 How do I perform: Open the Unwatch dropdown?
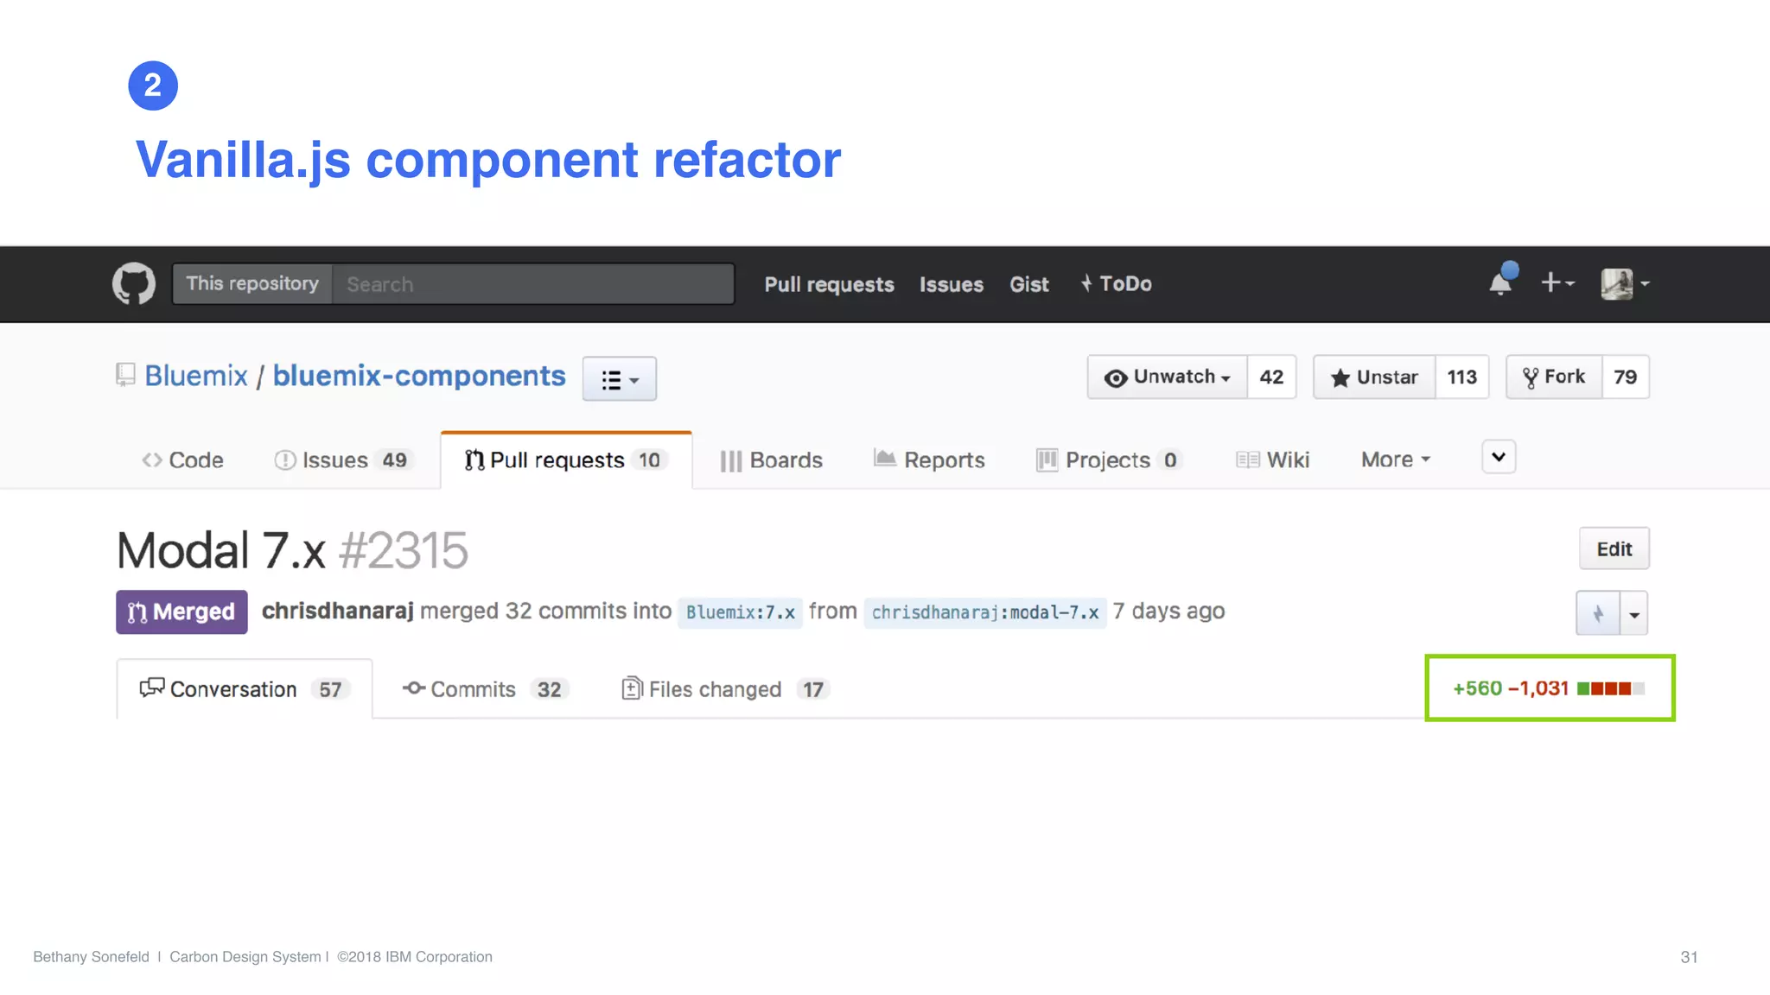click(1168, 377)
